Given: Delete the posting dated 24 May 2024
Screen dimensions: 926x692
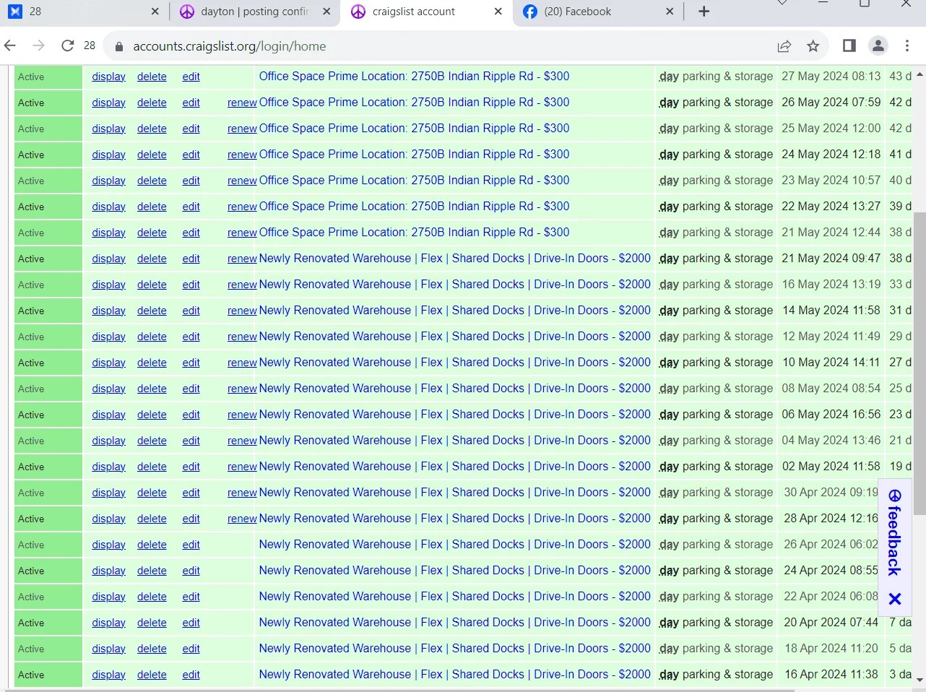Looking at the screenshot, I should click(152, 155).
